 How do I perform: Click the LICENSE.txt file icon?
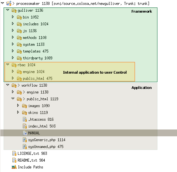pyautogui.click(x=14, y=154)
